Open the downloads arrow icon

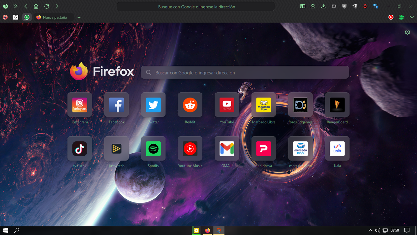(x=323, y=6)
